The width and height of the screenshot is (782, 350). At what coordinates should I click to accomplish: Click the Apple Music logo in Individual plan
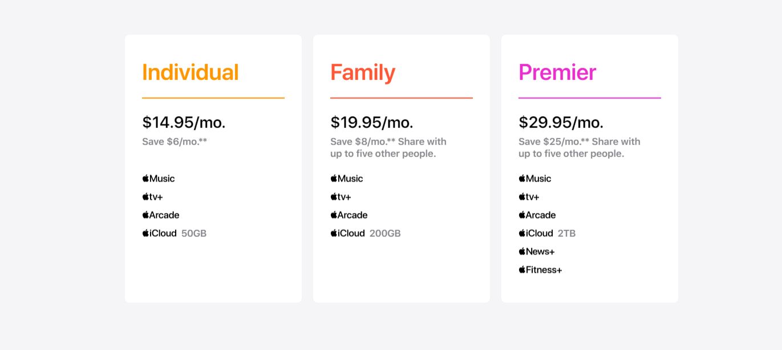tap(159, 178)
